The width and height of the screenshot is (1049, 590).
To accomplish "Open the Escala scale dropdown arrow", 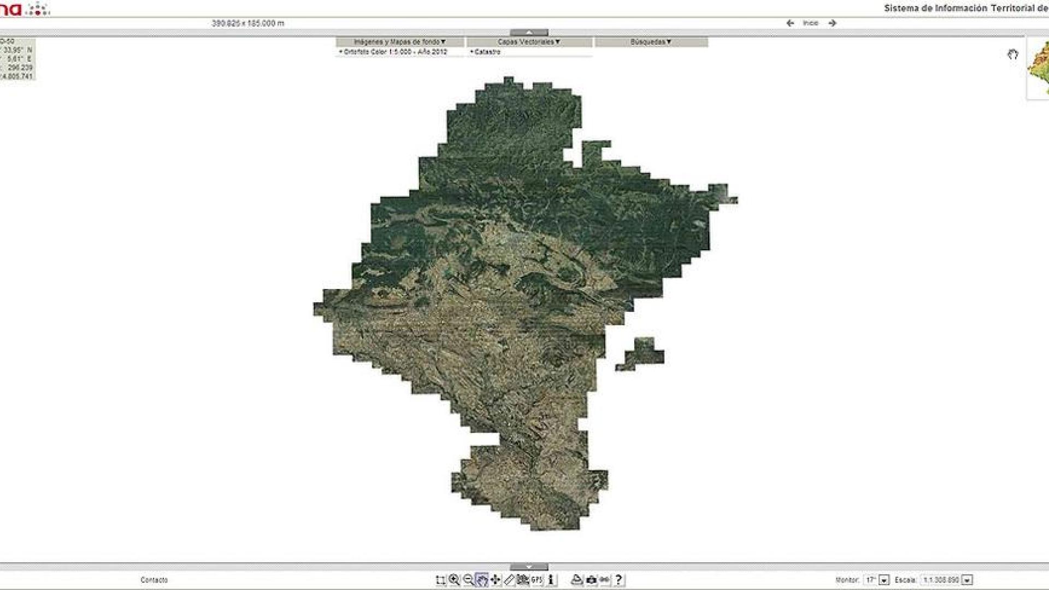I will click(x=967, y=580).
